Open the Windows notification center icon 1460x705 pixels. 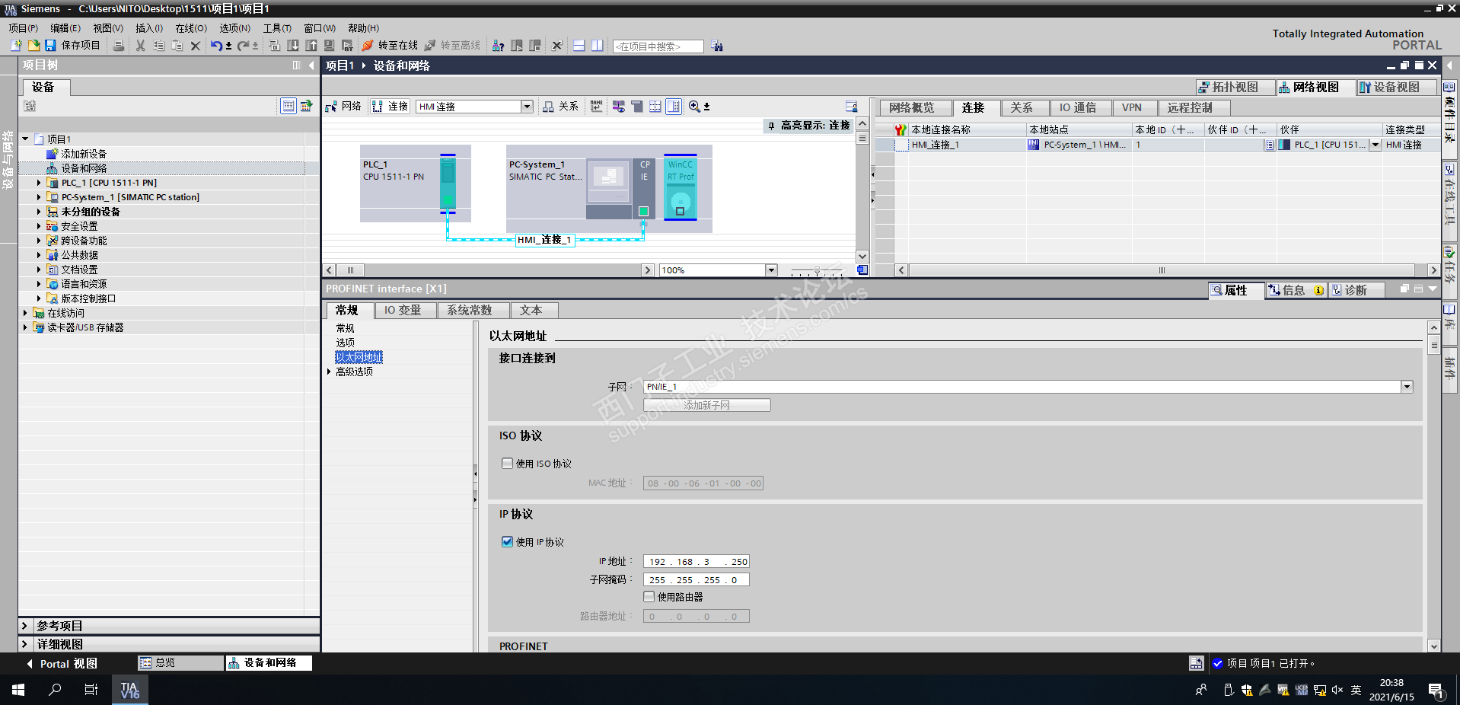(x=1436, y=691)
